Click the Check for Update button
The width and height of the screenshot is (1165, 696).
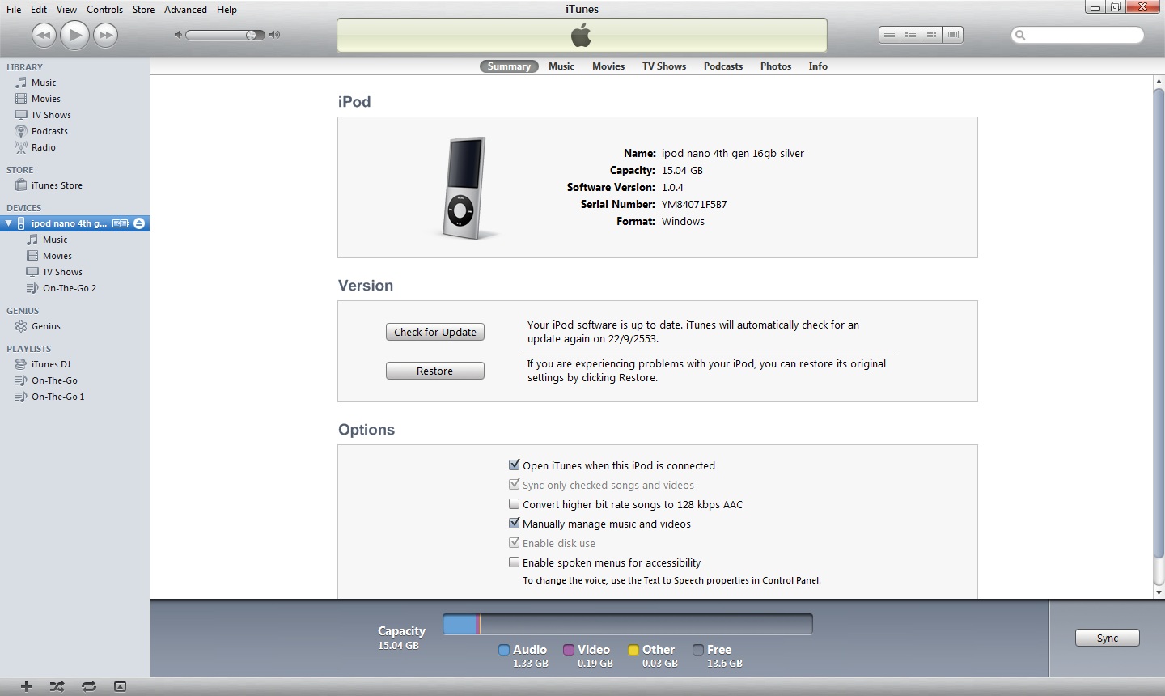(435, 332)
